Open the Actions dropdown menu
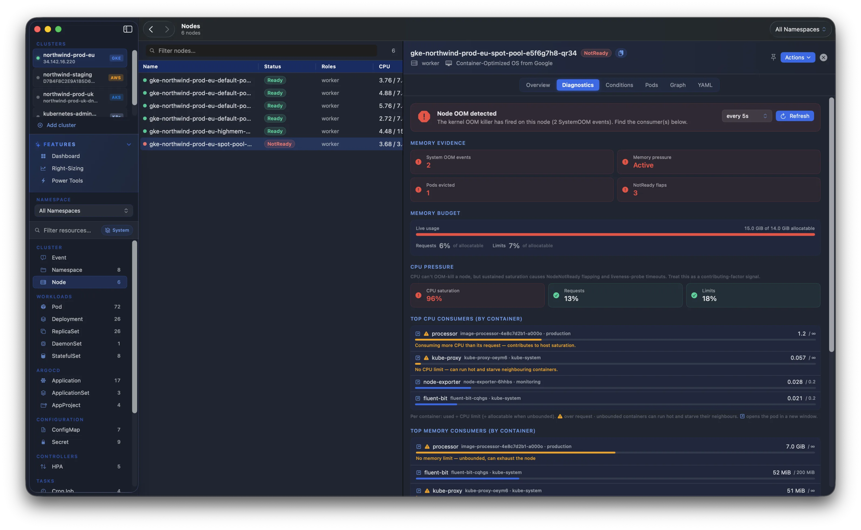 click(798, 57)
